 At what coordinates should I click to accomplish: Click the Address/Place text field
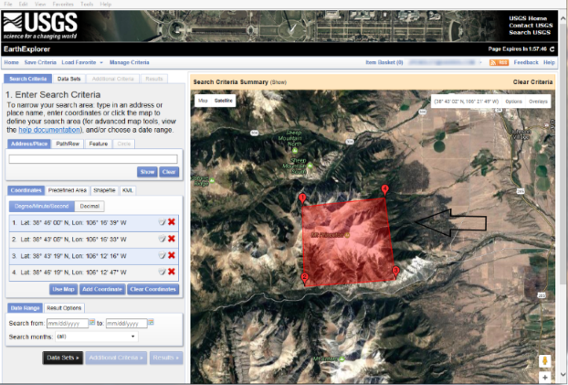(92, 159)
